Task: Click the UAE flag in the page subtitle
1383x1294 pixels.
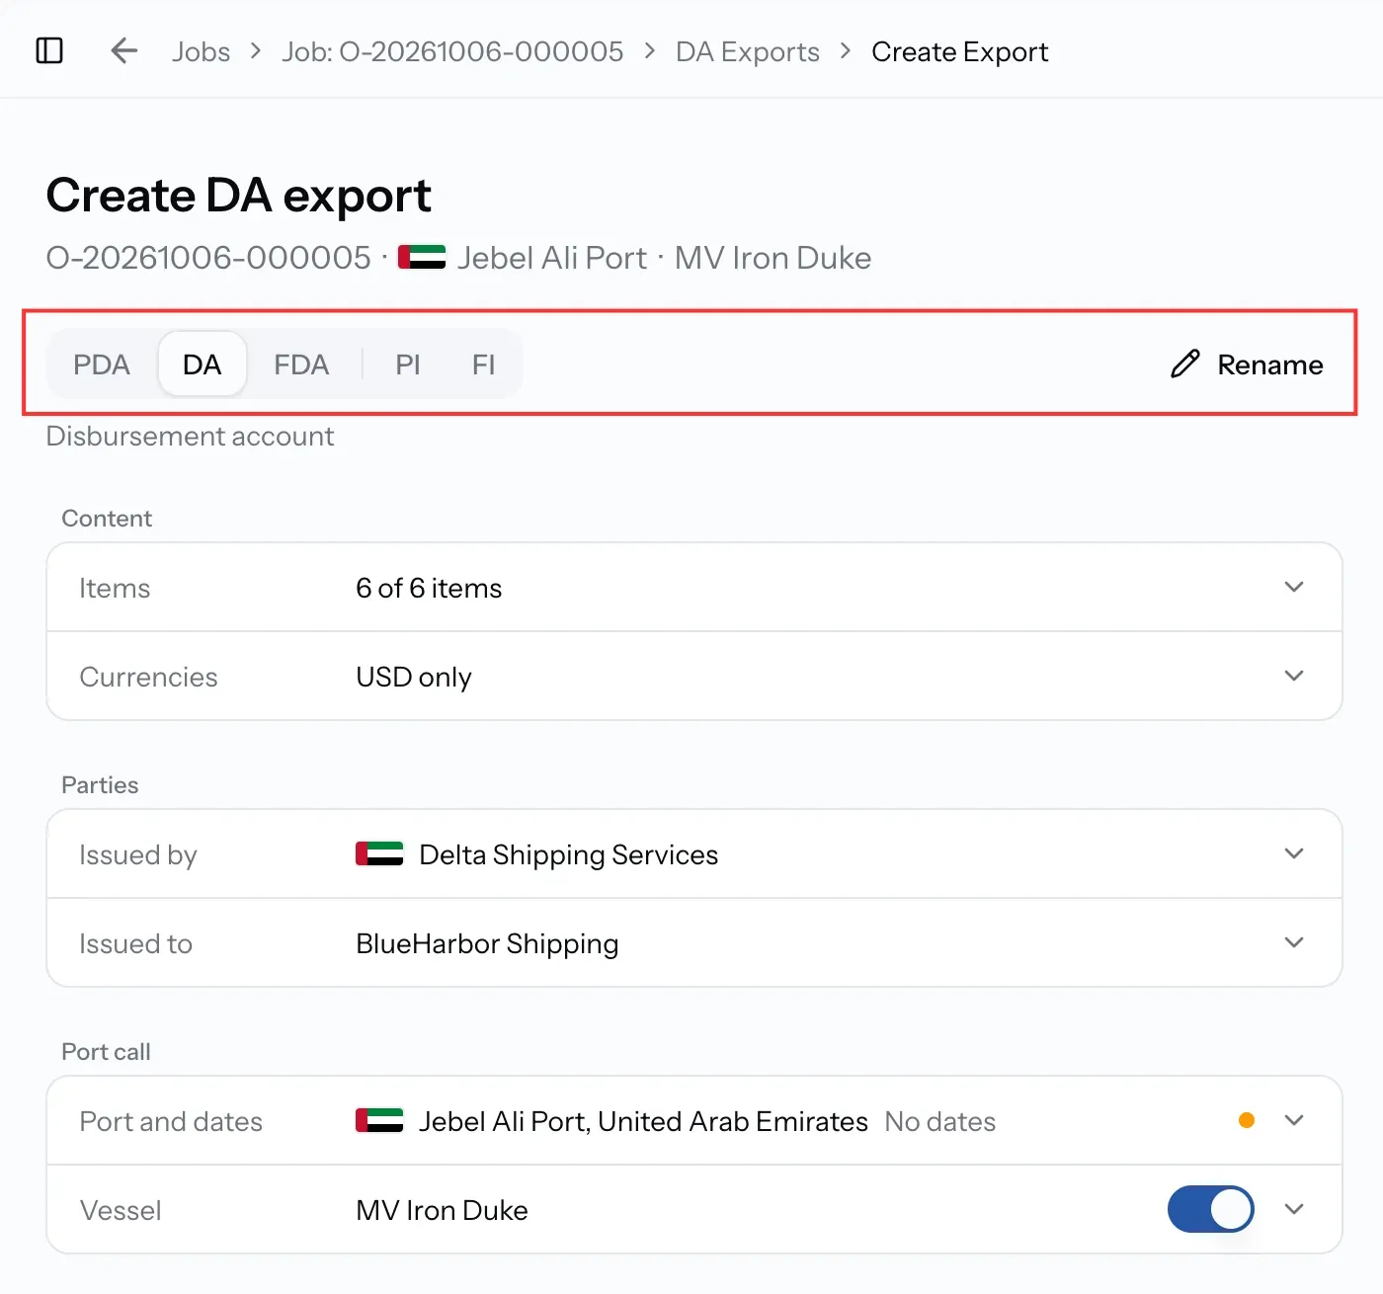Action: click(x=422, y=257)
